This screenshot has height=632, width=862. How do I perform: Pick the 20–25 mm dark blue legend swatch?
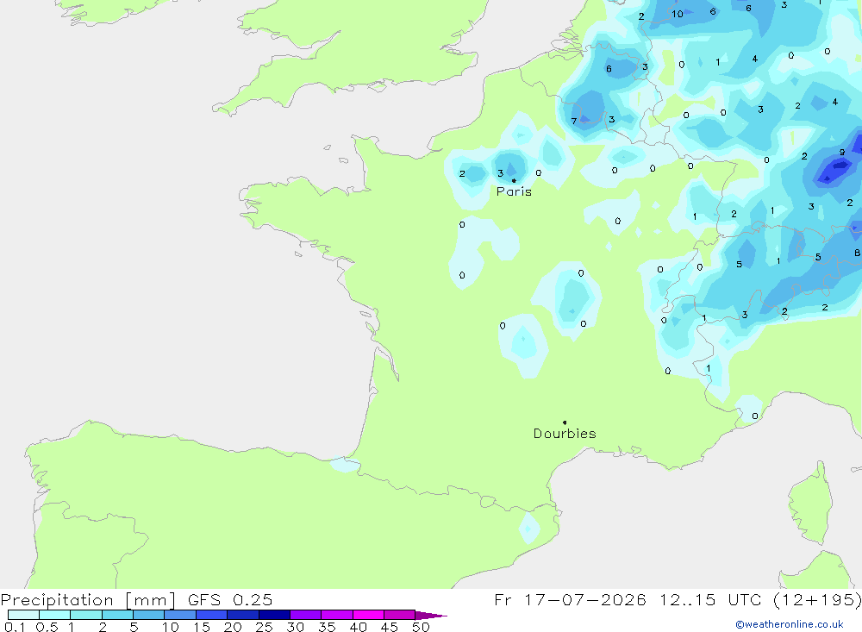242,615
